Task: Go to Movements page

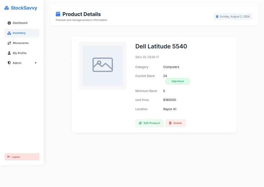Action: [22, 43]
